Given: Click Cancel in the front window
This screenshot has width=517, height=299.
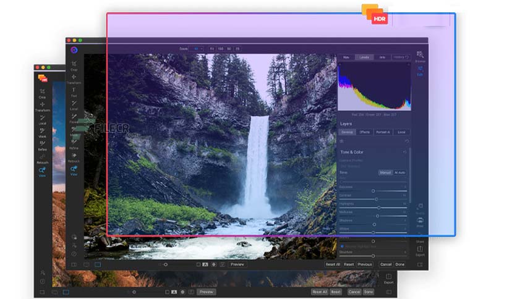Looking at the screenshot, I should pyautogui.click(x=386, y=264).
